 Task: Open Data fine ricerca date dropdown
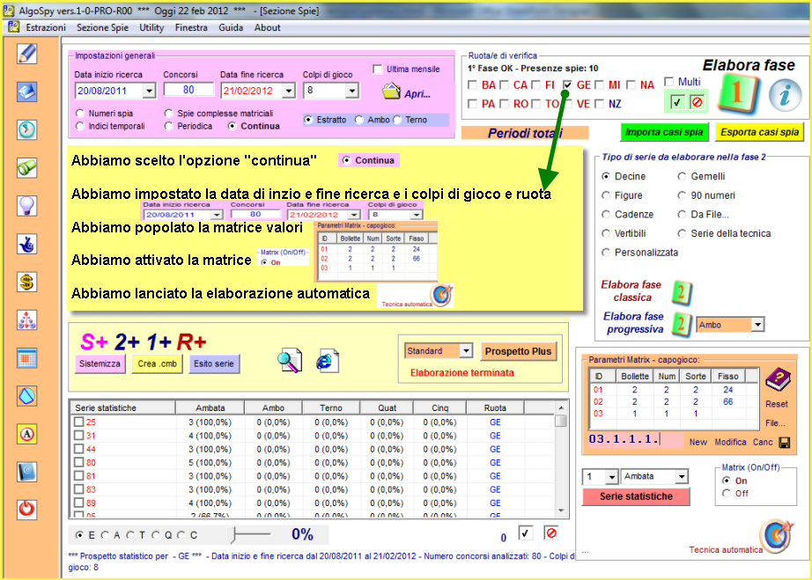point(289,91)
